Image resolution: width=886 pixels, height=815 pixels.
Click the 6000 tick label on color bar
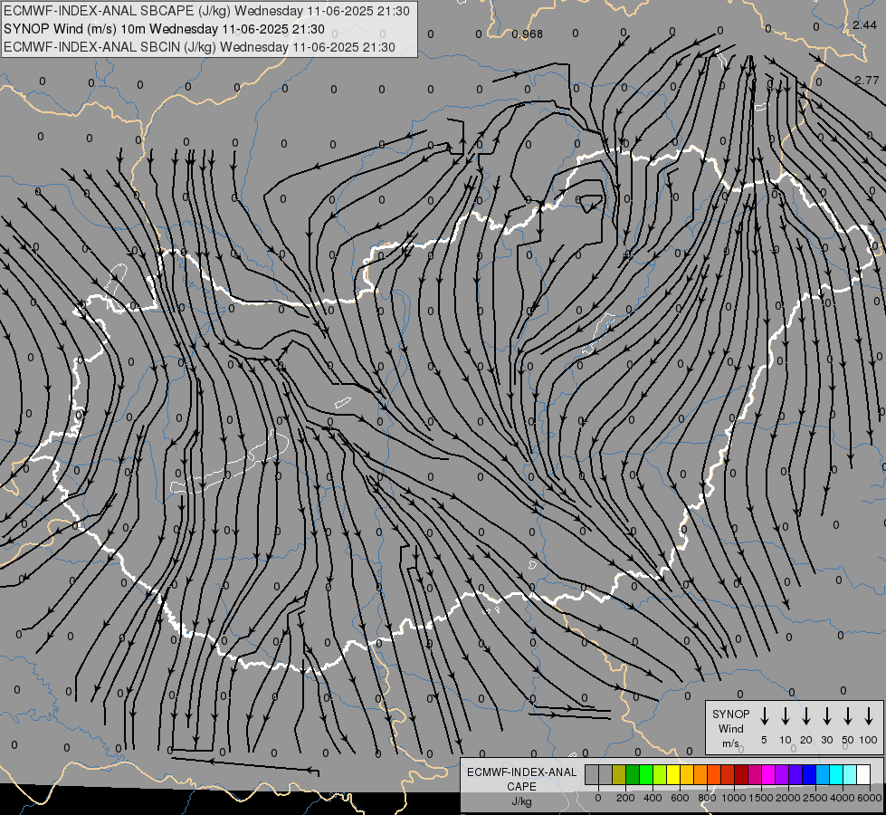[870, 798]
